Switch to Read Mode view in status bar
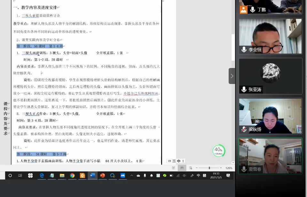This screenshot has width=307, height=197. click(173, 168)
